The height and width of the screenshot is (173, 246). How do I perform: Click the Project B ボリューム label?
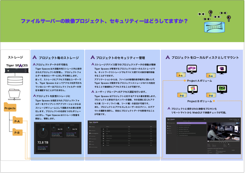(x=200, y=101)
